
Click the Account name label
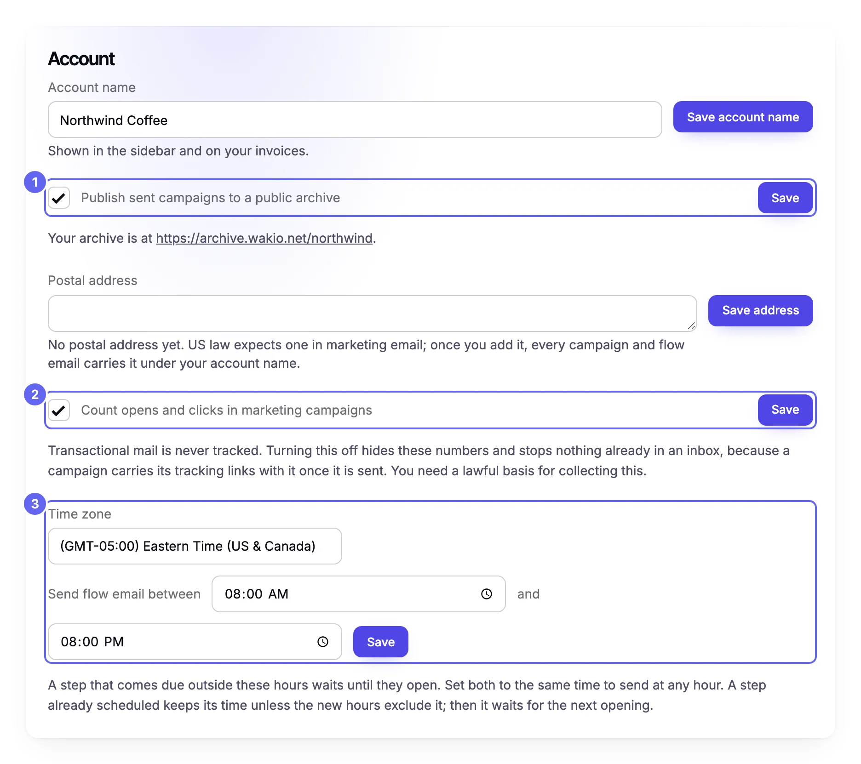pyautogui.click(x=92, y=87)
